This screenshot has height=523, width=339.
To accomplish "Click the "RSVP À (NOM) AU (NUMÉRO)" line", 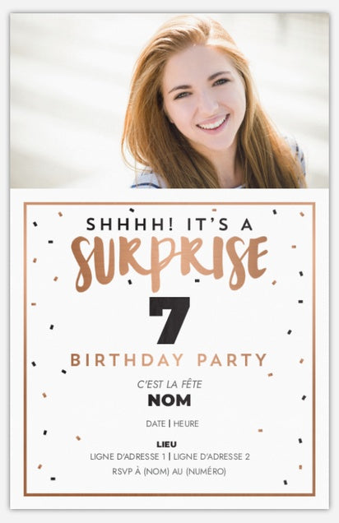I will pos(169,472).
